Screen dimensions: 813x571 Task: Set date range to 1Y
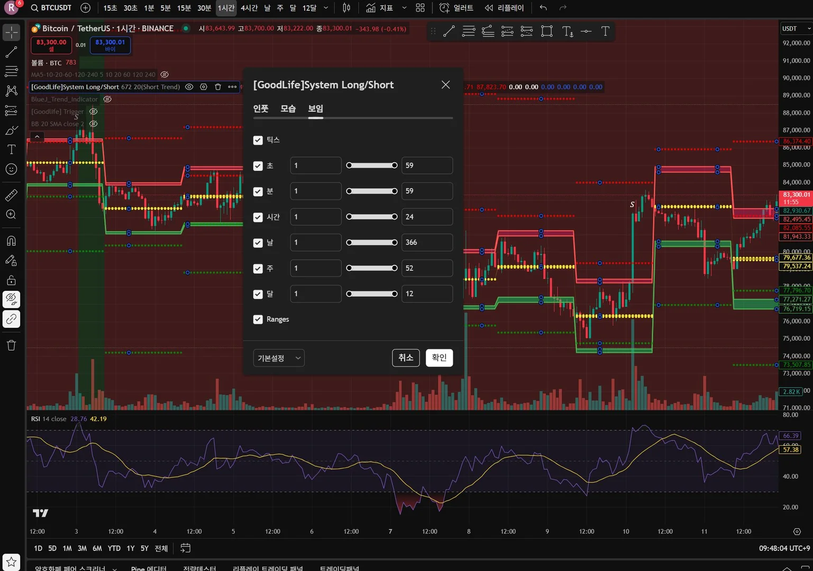(x=131, y=548)
